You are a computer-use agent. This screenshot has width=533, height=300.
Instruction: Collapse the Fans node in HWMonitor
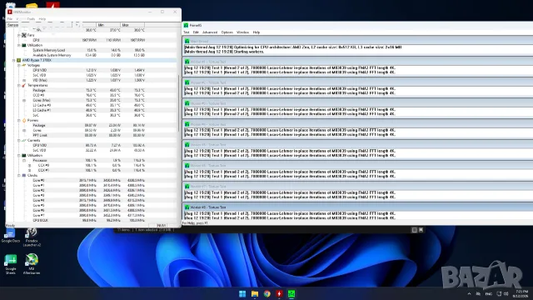19,35
